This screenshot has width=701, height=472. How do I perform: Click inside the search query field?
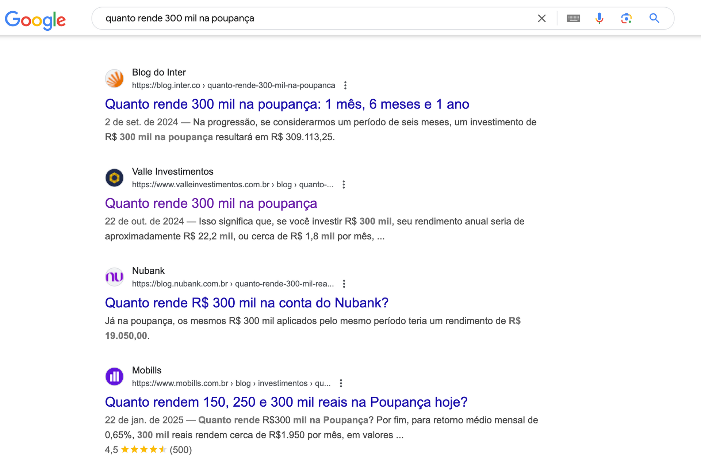coord(292,18)
